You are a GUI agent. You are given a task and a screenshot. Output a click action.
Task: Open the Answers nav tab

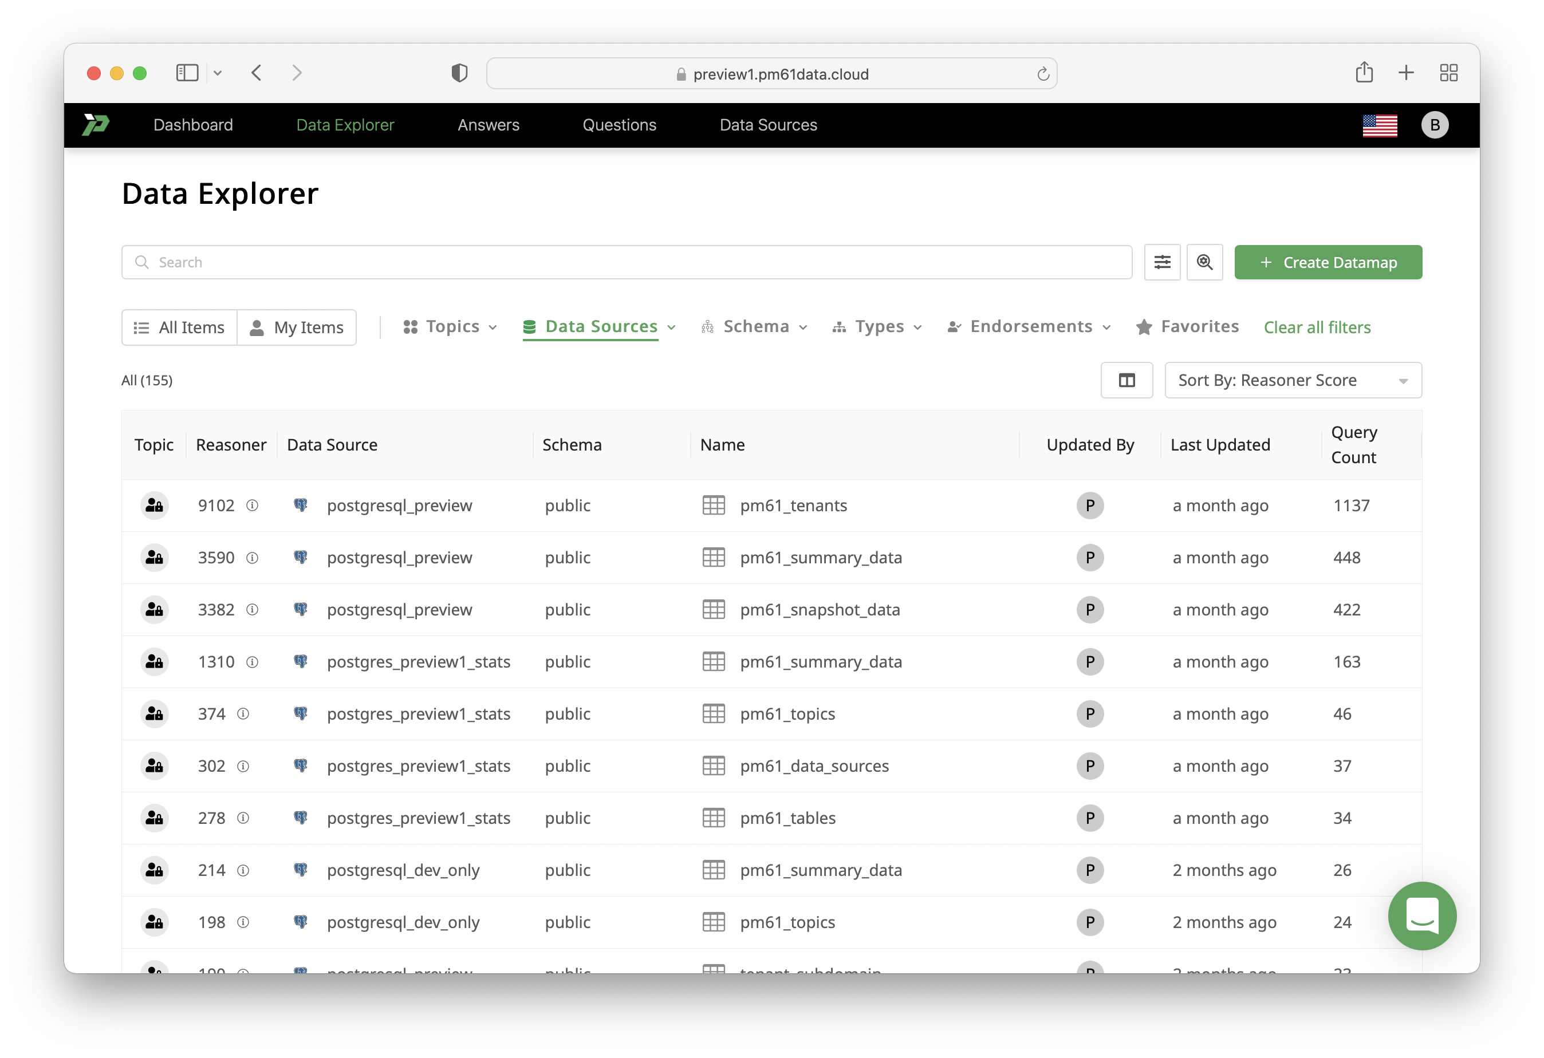[x=489, y=125]
